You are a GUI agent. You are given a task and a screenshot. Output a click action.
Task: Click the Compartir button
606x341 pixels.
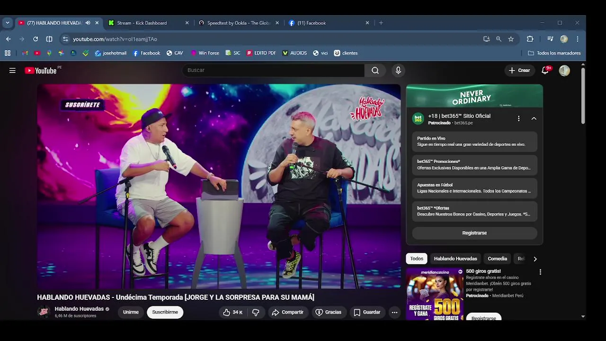pyautogui.click(x=287, y=312)
